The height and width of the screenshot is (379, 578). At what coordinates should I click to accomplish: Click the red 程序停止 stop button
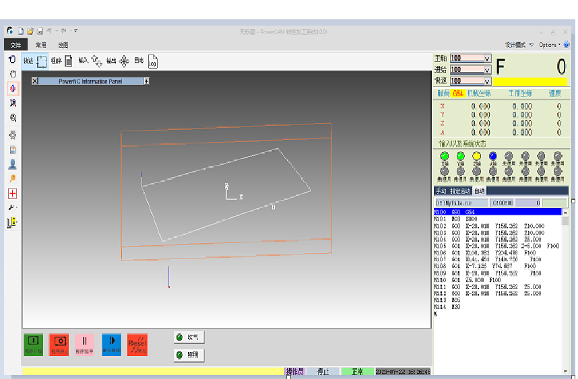[59, 345]
